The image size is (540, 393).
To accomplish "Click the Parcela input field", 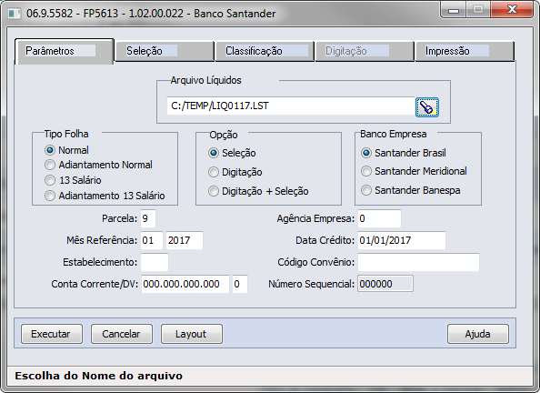I will tap(148, 218).
